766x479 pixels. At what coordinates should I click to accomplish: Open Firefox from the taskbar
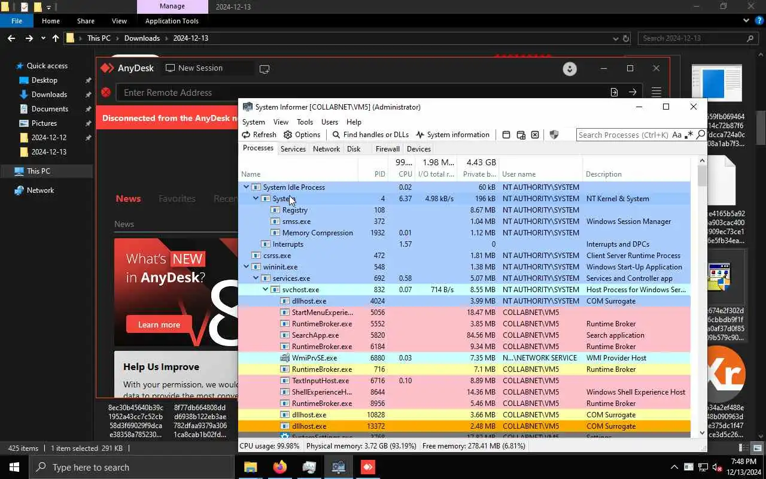[x=279, y=467]
